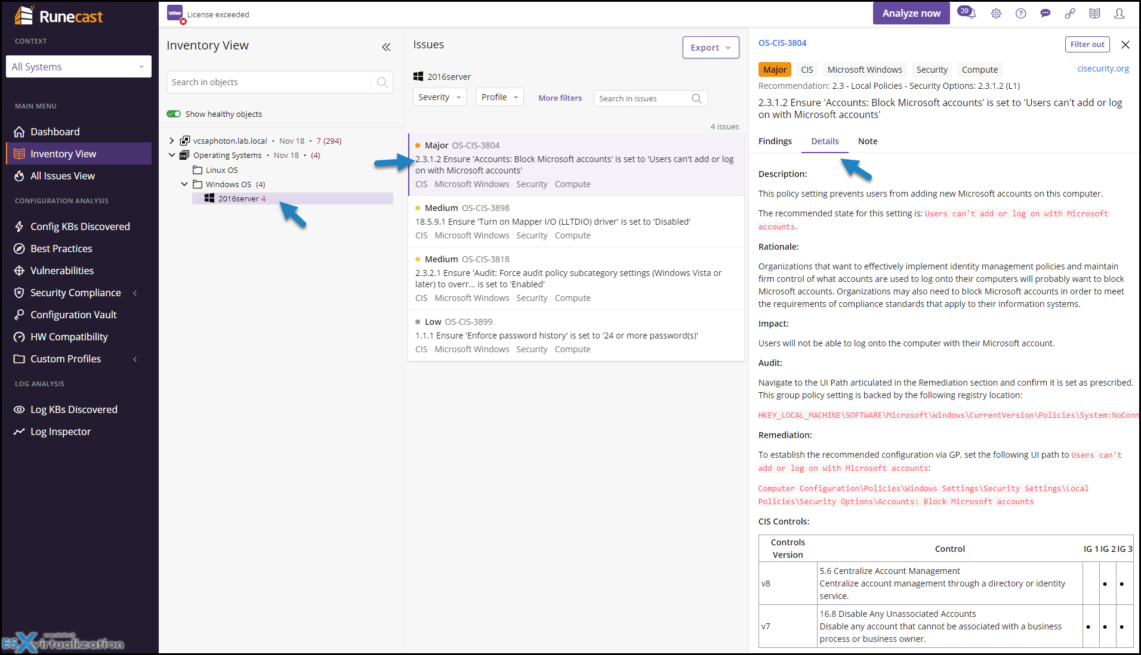1141x655 pixels.
Task: Open Inventory View menu item
Action: tap(79, 154)
